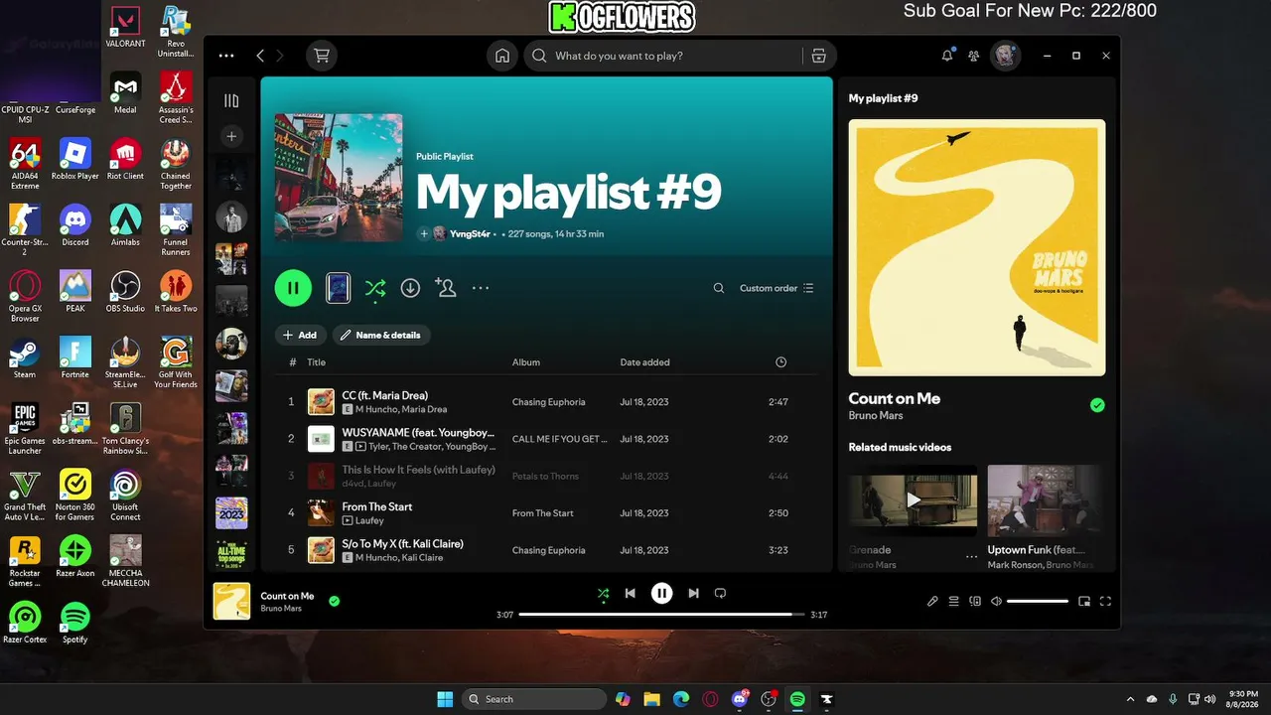Open Friend Activity icon
This screenshot has width=1271, height=715.
tap(973, 56)
